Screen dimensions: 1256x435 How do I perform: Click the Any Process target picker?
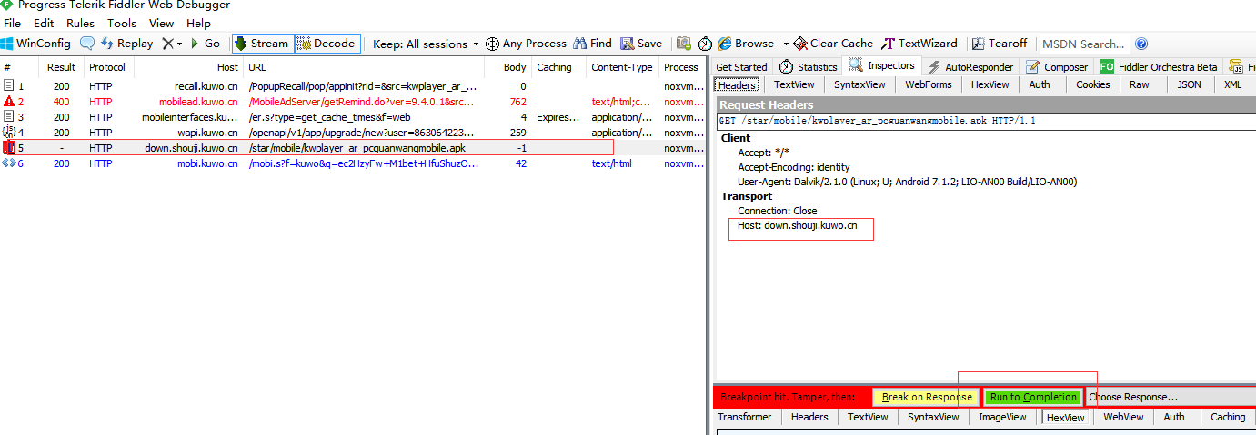point(526,44)
